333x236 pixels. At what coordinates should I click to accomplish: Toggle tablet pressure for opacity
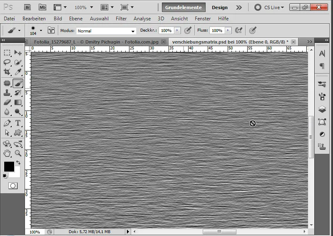tap(188, 30)
